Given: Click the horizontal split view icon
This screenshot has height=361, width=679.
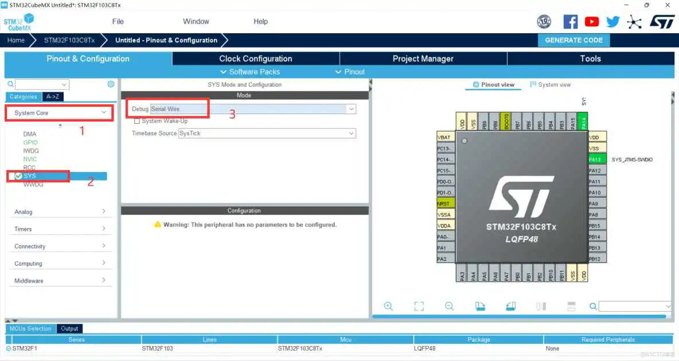Looking at the screenshot, I should pos(571,306).
